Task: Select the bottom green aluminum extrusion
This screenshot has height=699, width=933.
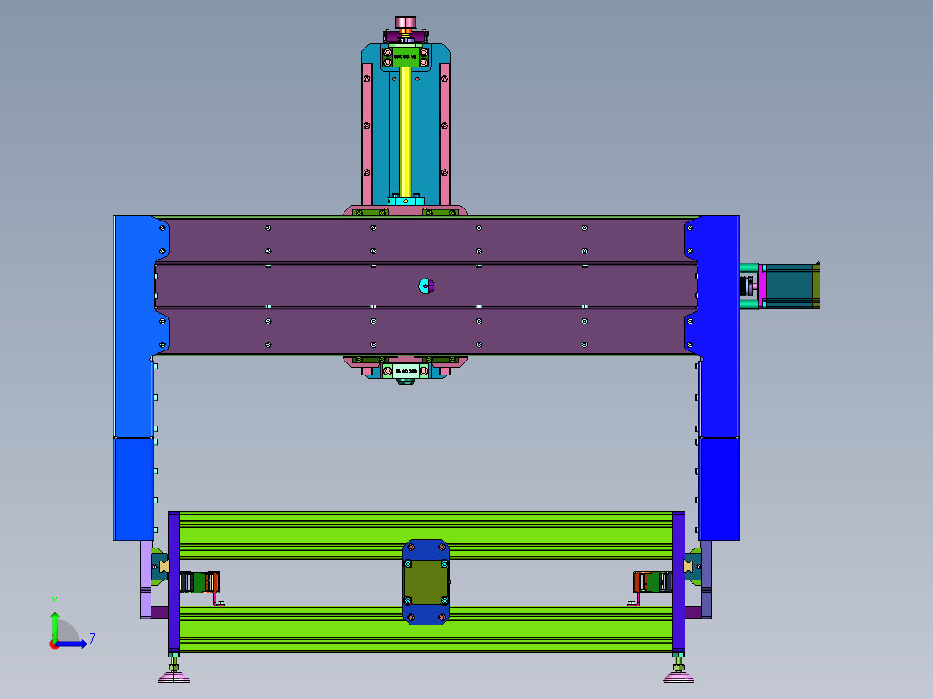Action: coord(426,630)
